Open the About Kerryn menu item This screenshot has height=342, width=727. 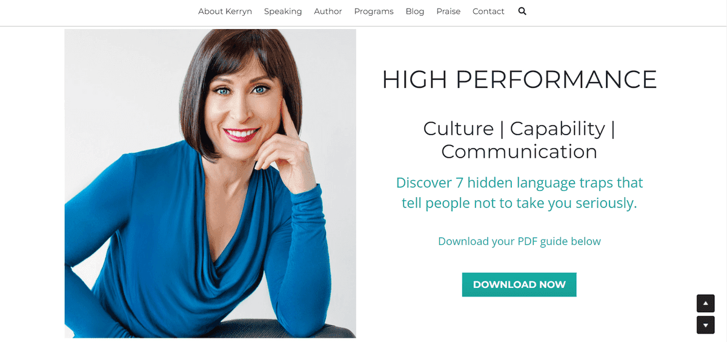coord(225,12)
